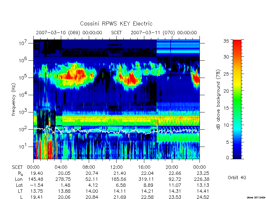The width and height of the screenshot is (266, 199).
Task: Click the L value 19.41
Action: tap(37, 197)
